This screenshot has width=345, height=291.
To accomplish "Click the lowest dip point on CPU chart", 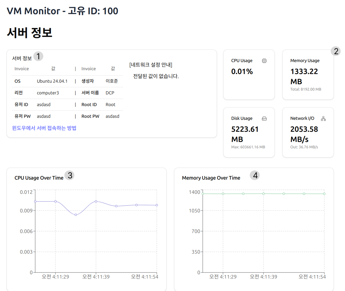I will (x=76, y=215).
